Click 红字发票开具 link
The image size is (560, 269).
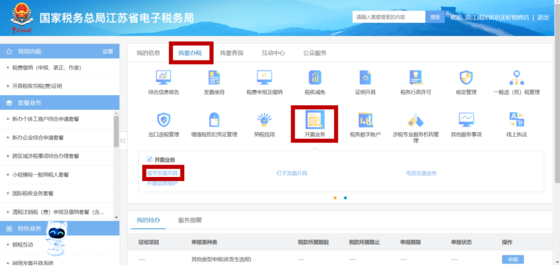pyautogui.click(x=292, y=173)
